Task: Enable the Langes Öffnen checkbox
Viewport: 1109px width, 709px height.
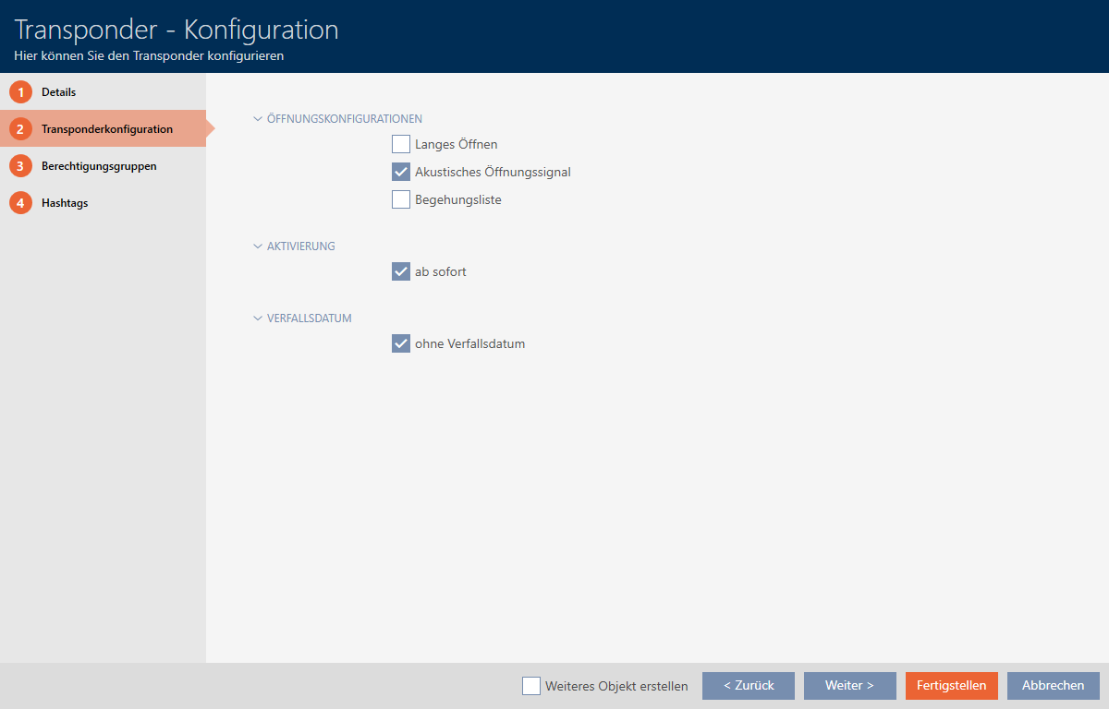Action: 401,144
